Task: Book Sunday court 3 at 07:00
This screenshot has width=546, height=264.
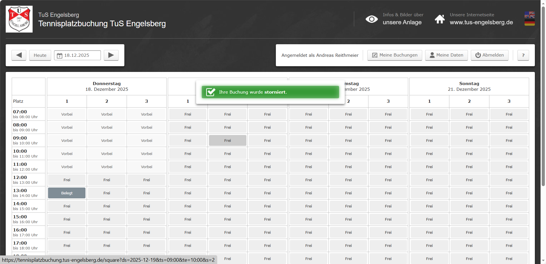Action: tap(509, 114)
